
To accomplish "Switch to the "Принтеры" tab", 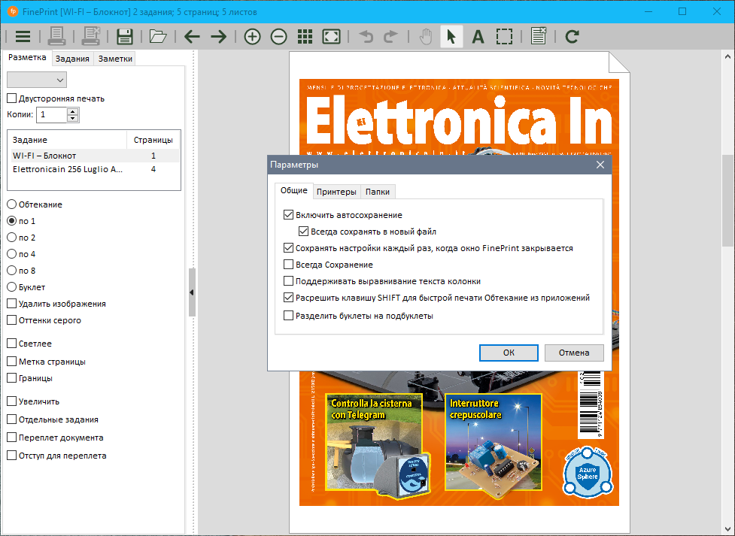I will pos(336,192).
